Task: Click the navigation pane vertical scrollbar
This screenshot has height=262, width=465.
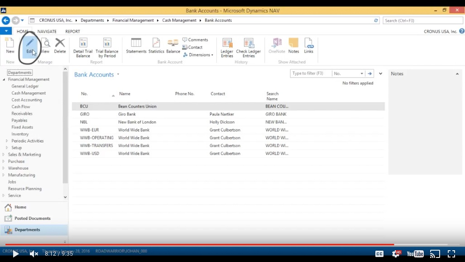Action: [65, 128]
